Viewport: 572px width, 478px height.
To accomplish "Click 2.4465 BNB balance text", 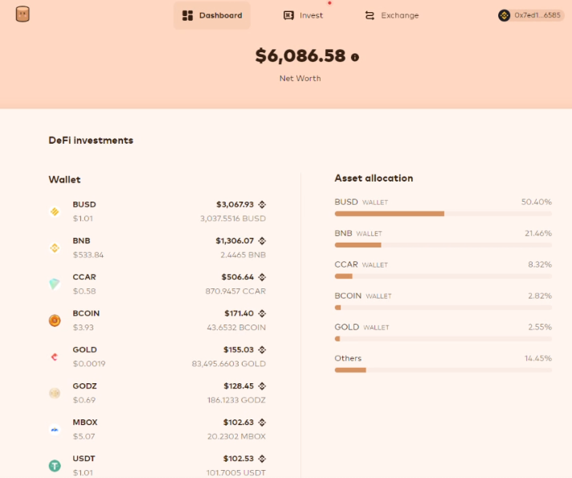I will (x=243, y=255).
